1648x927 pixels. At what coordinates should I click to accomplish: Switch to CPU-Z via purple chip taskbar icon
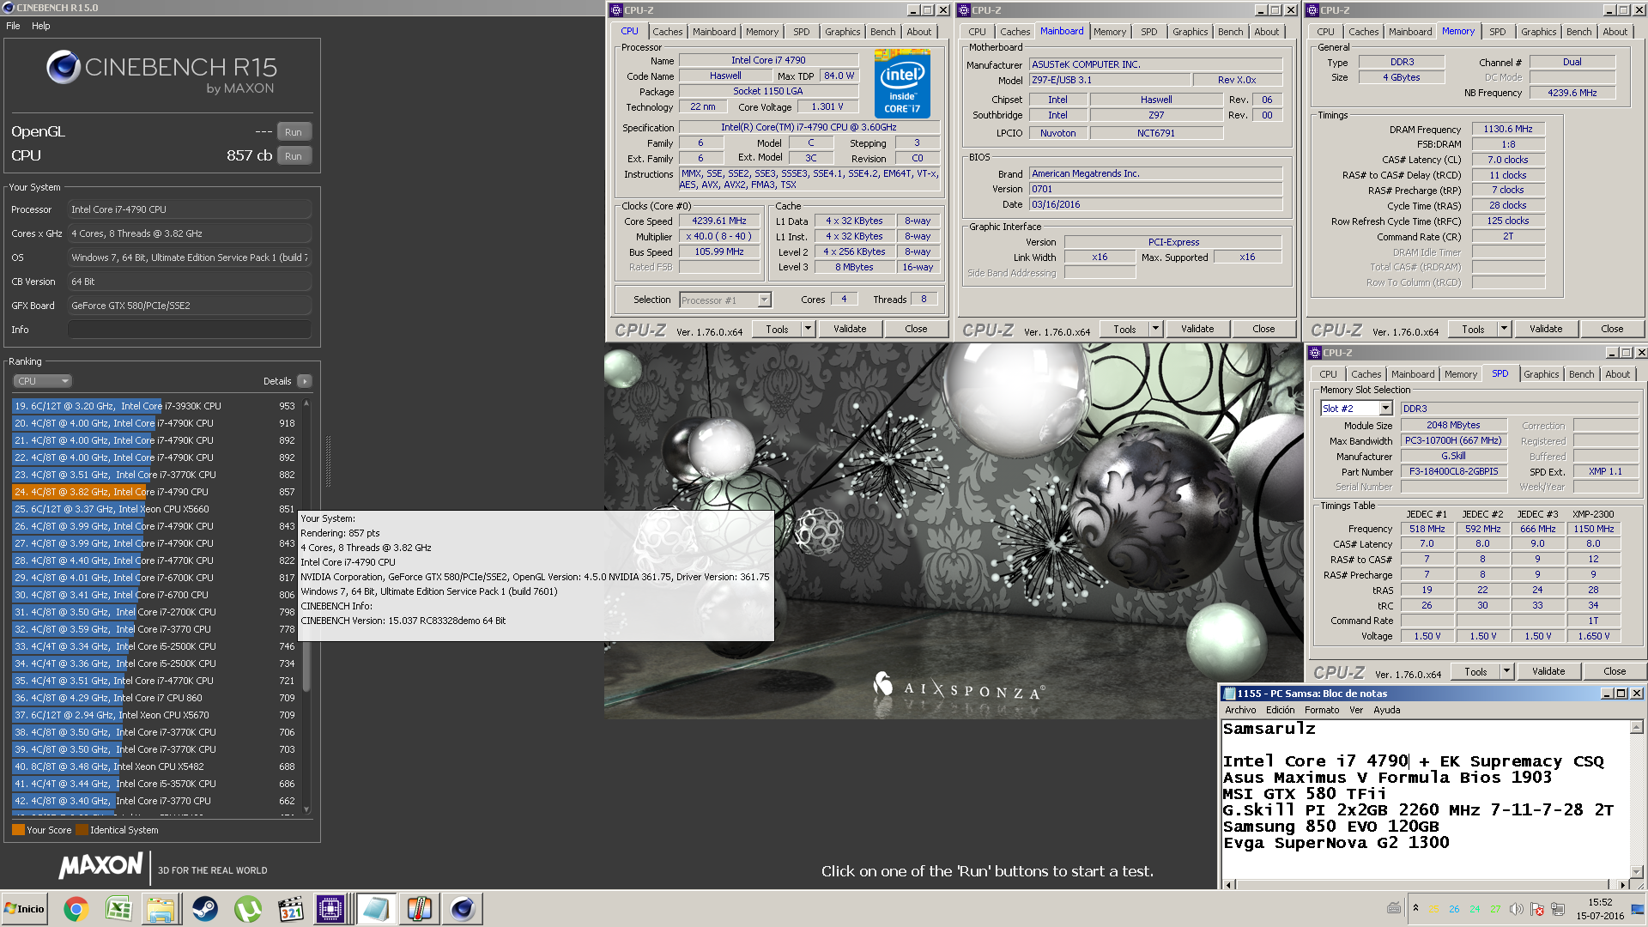click(x=330, y=909)
